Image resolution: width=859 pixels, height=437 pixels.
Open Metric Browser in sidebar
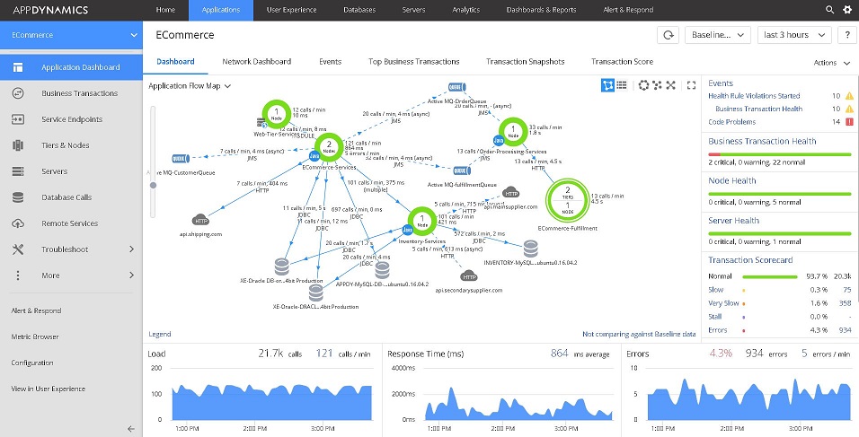coord(35,336)
